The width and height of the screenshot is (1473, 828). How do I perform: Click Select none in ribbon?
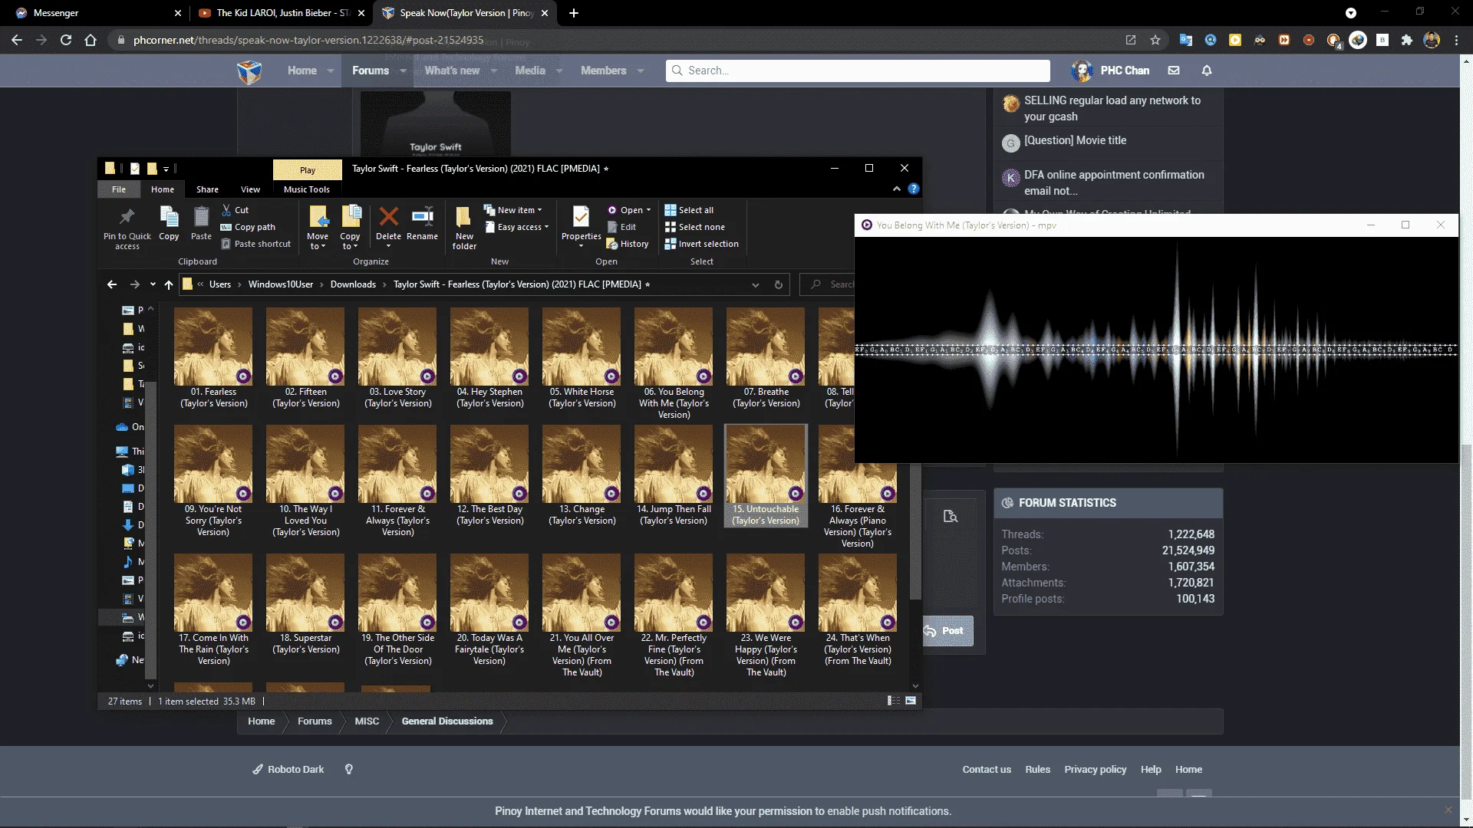tap(695, 227)
